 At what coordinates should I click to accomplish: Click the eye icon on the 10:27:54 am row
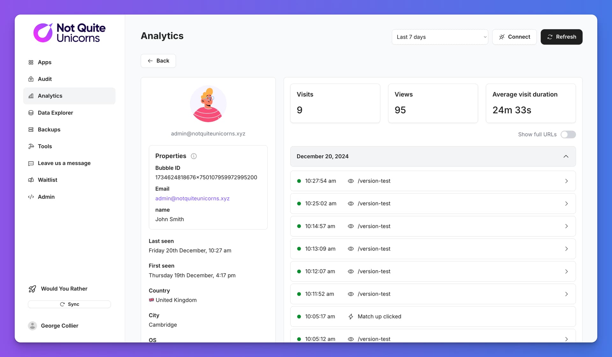(x=351, y=181)
